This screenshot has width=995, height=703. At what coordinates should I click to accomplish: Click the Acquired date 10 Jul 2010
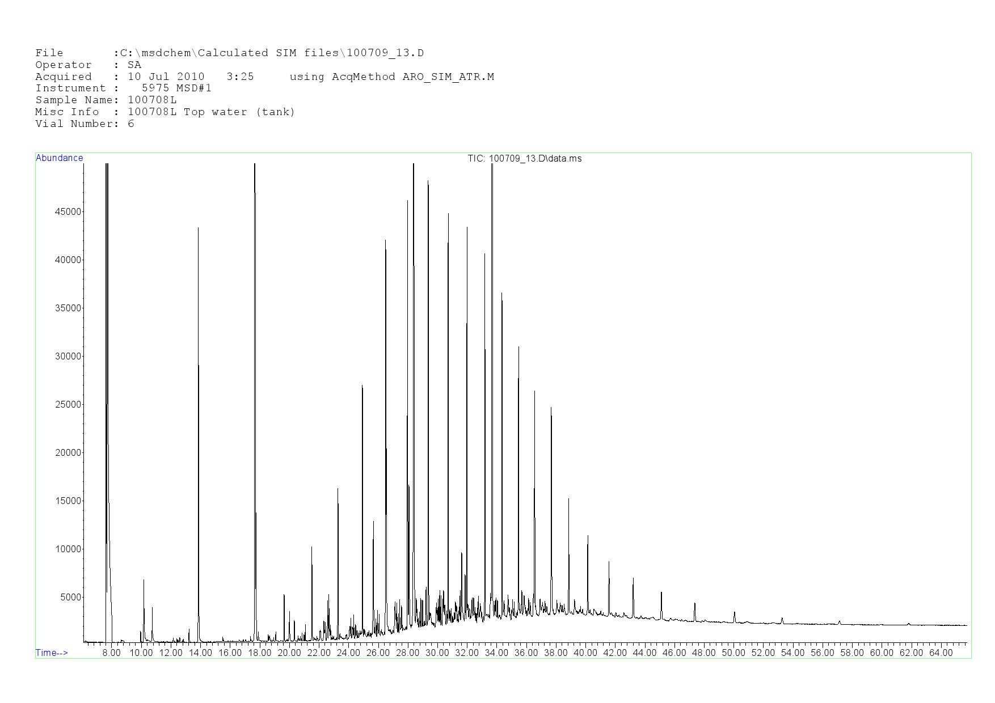(x=166, y=77)
